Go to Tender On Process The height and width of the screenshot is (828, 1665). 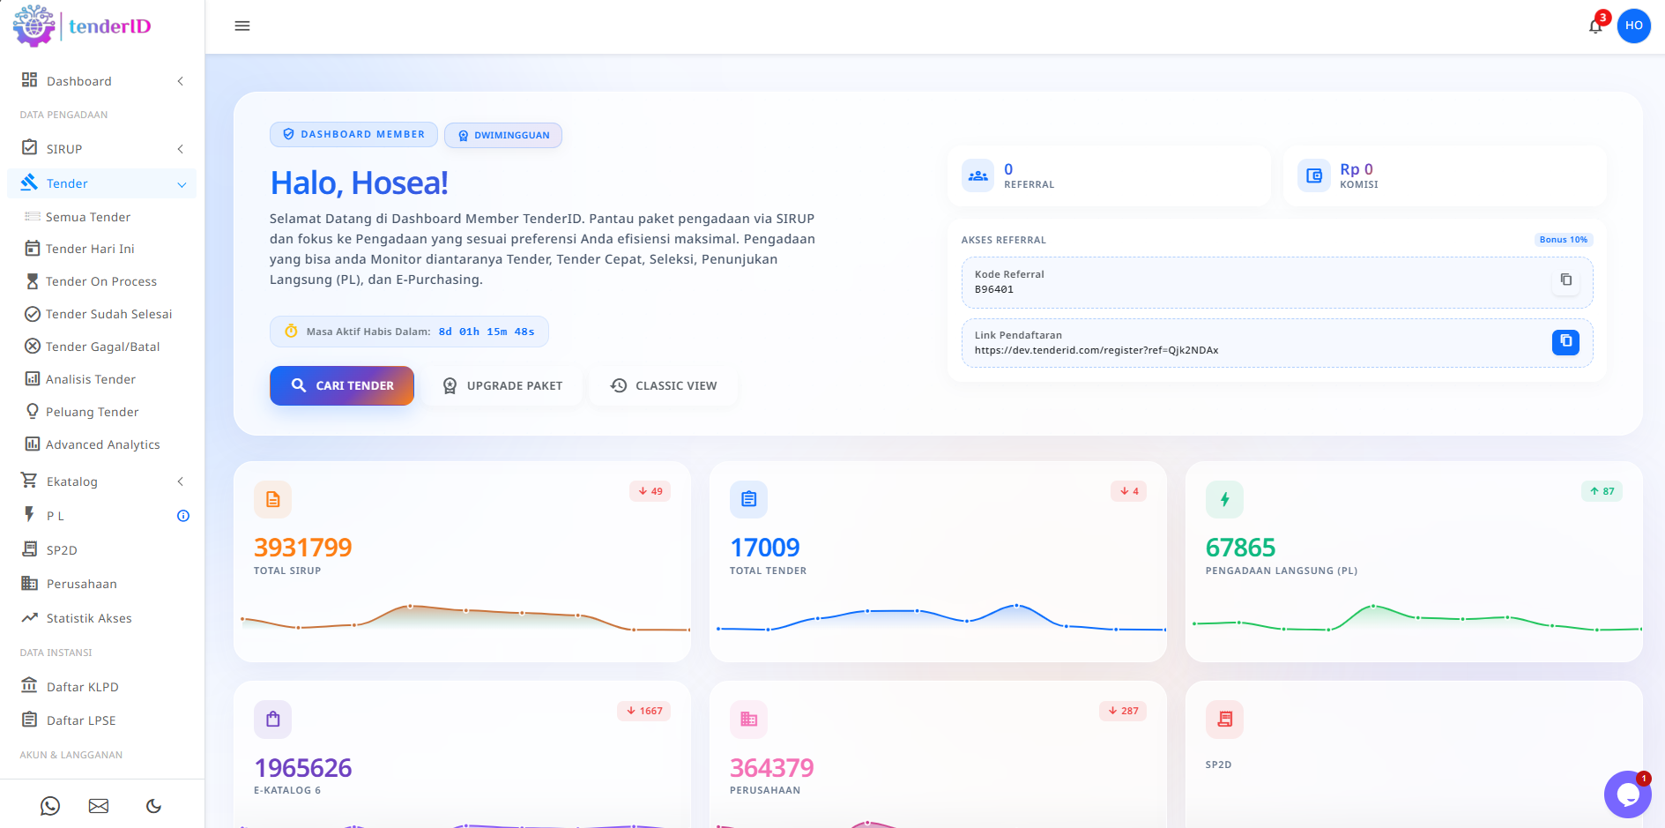point(101,281)
